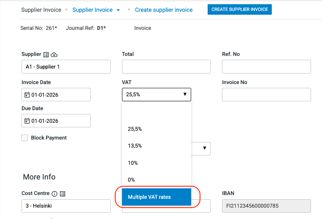Choose the 13,5% VAT rate

coord(135,146)
